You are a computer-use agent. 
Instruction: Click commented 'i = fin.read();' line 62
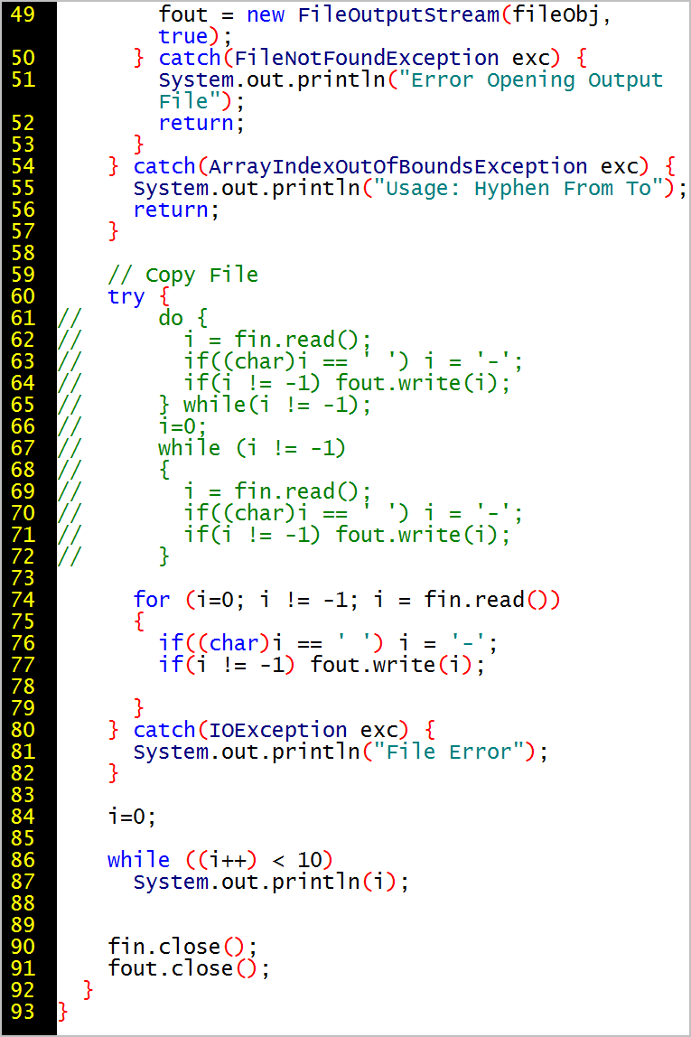[277, 340]
